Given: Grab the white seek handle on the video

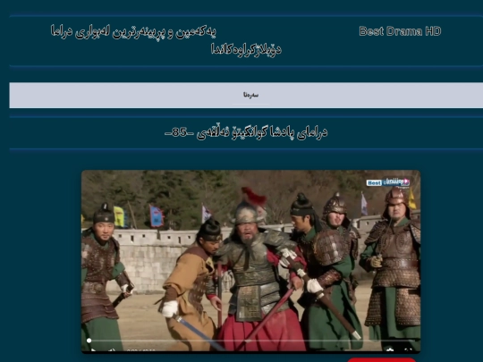Looking at the screenshot, I should 89,341.
